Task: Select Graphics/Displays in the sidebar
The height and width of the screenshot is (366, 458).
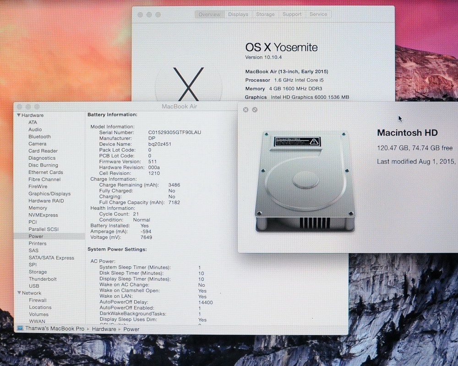Action: 49,194
